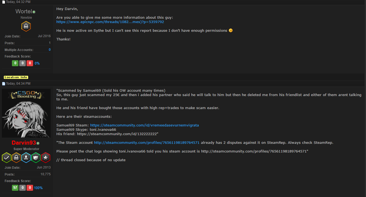Click Darvin93's green shield badge
Image resolution: width=366 pixels, height=197 pixels.
[x=36, y=158]
